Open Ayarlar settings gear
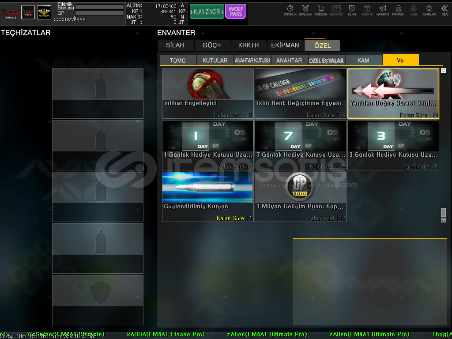 tap(429, 10)
